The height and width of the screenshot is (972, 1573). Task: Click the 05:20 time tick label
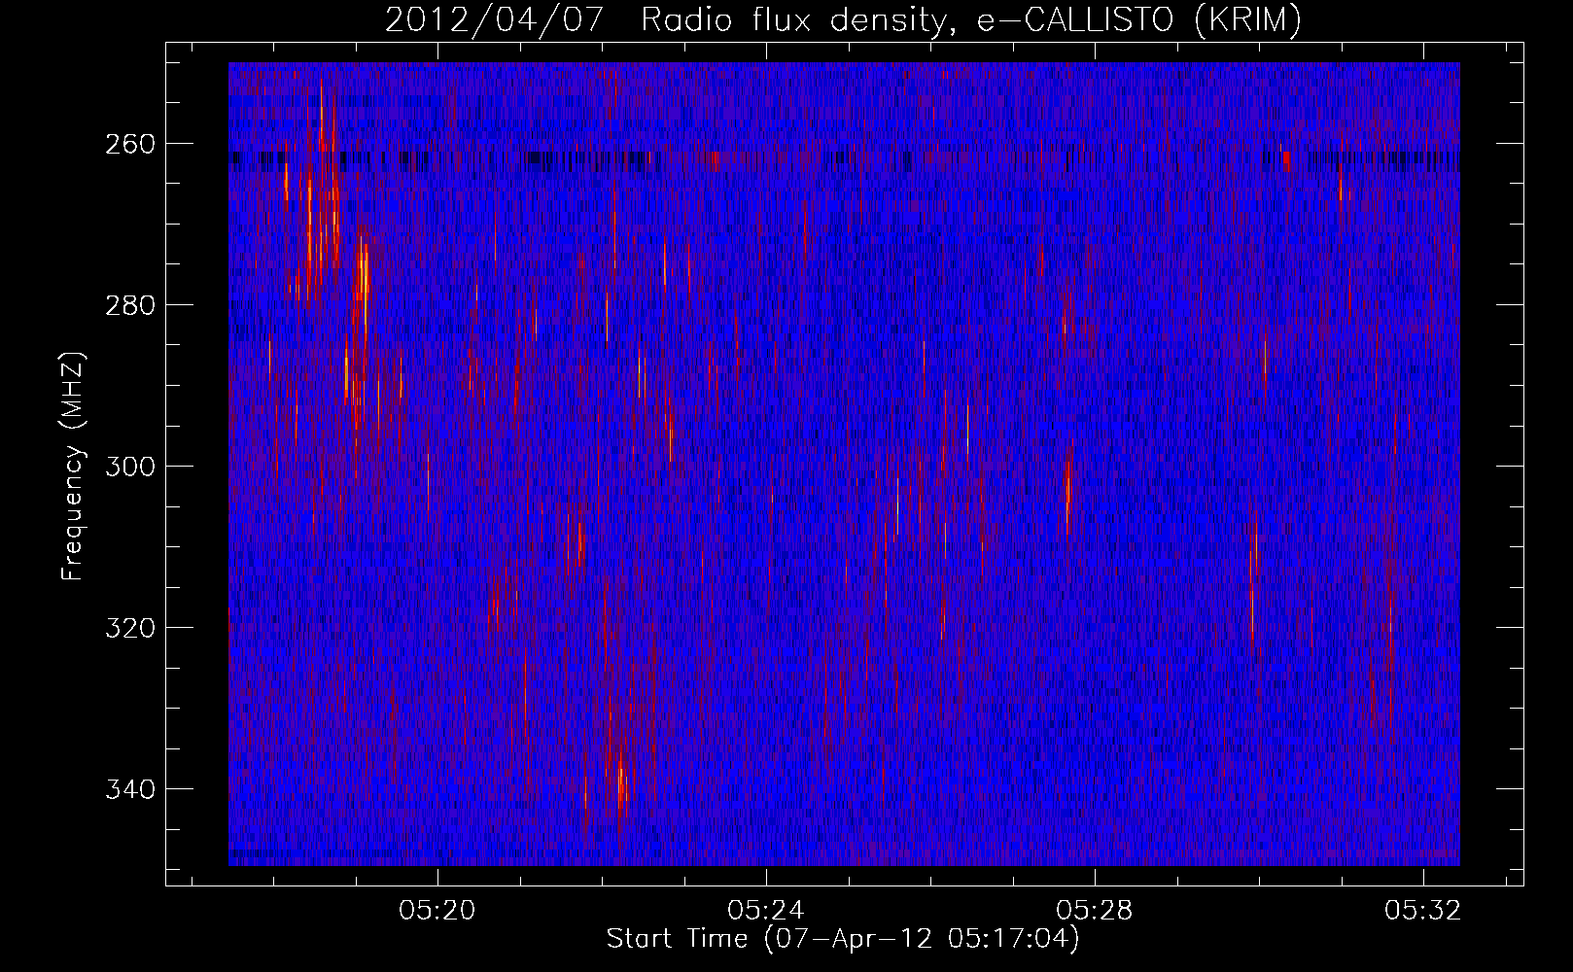tap(437, 911)
